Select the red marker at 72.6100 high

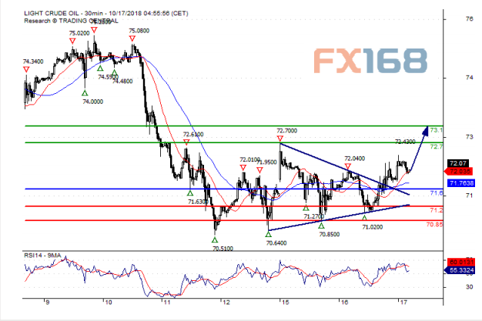click(186, 142)
